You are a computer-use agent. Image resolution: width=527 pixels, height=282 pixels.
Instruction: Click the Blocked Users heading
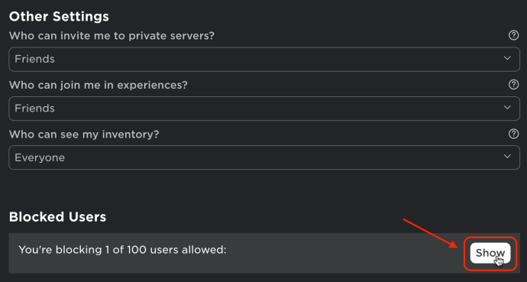click(57, 217)
